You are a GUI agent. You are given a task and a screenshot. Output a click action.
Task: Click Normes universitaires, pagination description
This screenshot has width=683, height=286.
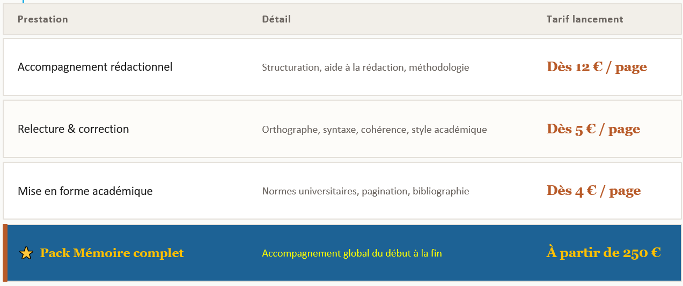tap(336, 191)
